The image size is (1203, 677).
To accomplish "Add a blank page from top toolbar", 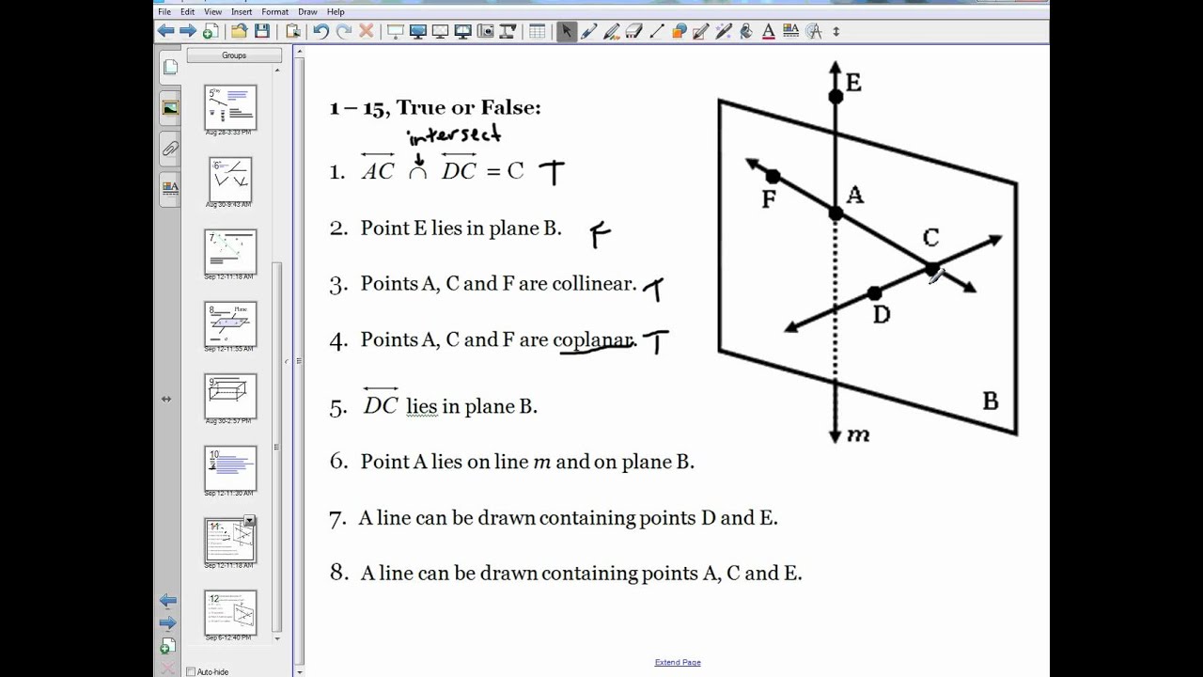I will pos(210,31).
